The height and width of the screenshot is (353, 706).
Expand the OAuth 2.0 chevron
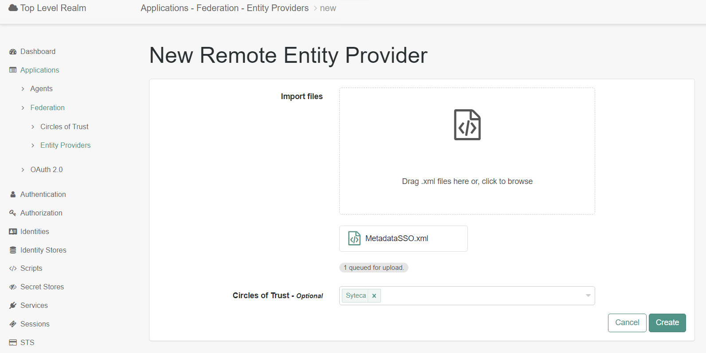(x=23, y=170)
